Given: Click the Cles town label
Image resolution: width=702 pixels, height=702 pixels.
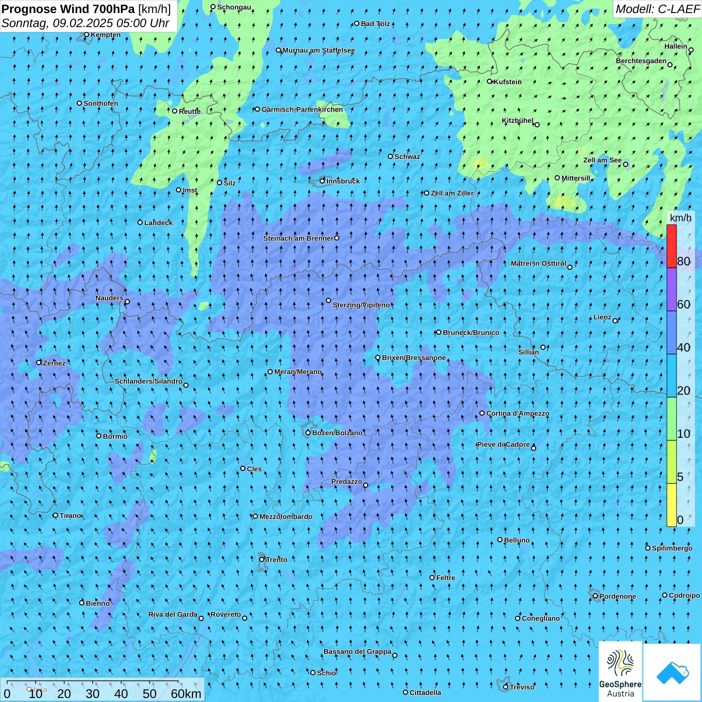Looking at the screenshot, I should pyautogui.click(x=254, y=469).
